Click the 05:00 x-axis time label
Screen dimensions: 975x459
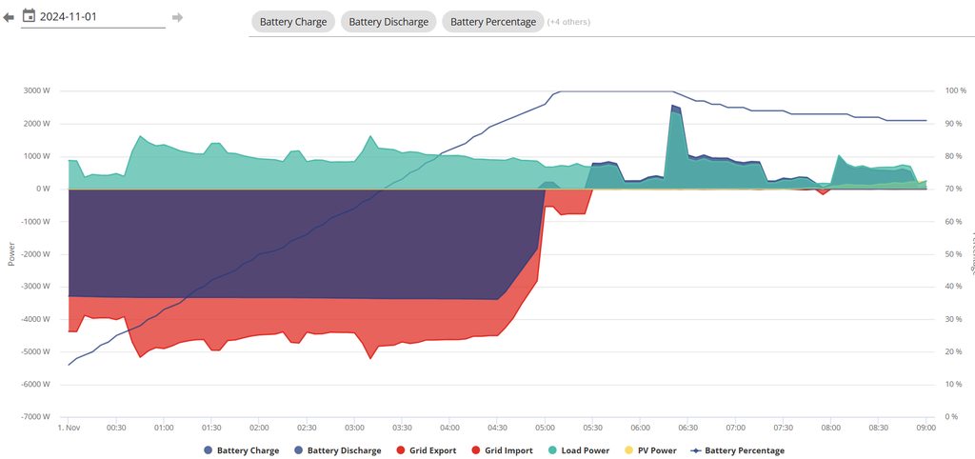pyautogui.click(x=546, y=429)
